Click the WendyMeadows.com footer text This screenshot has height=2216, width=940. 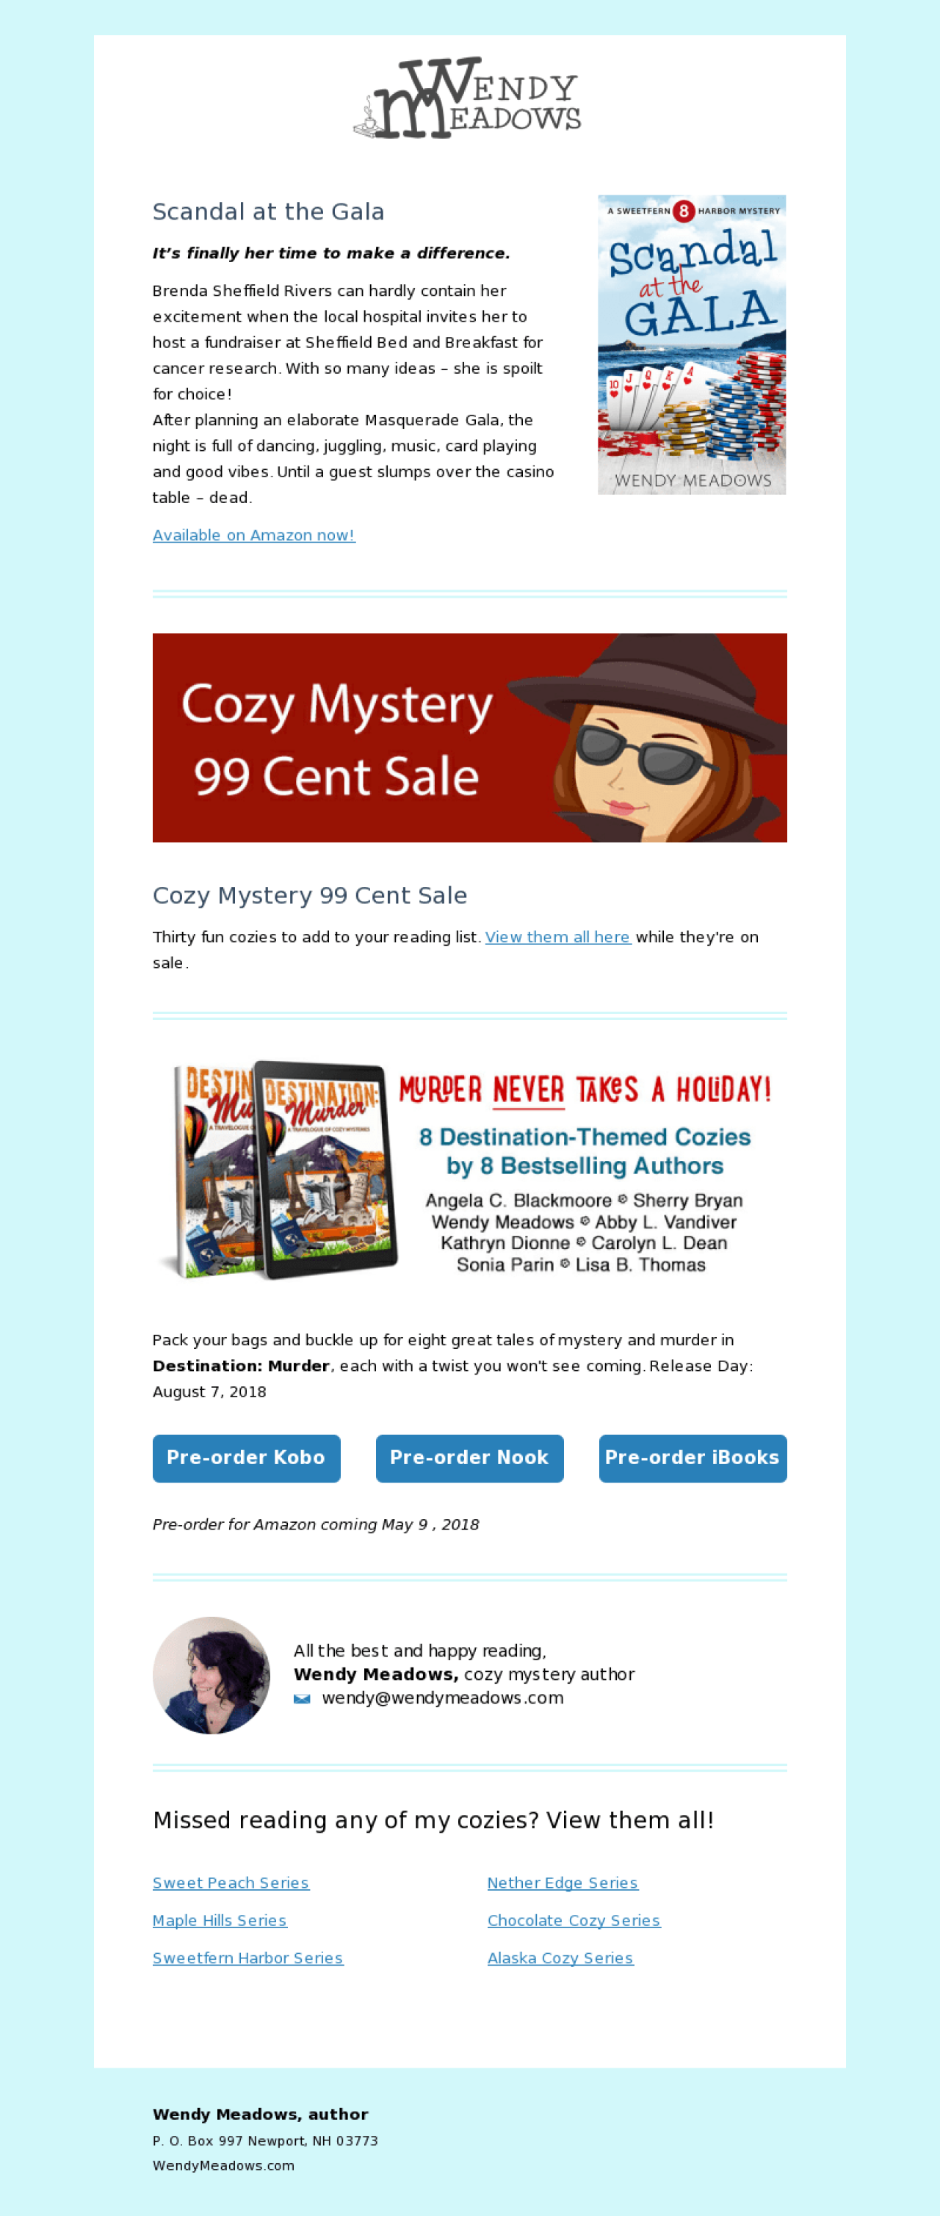[x=223, y=2165]
